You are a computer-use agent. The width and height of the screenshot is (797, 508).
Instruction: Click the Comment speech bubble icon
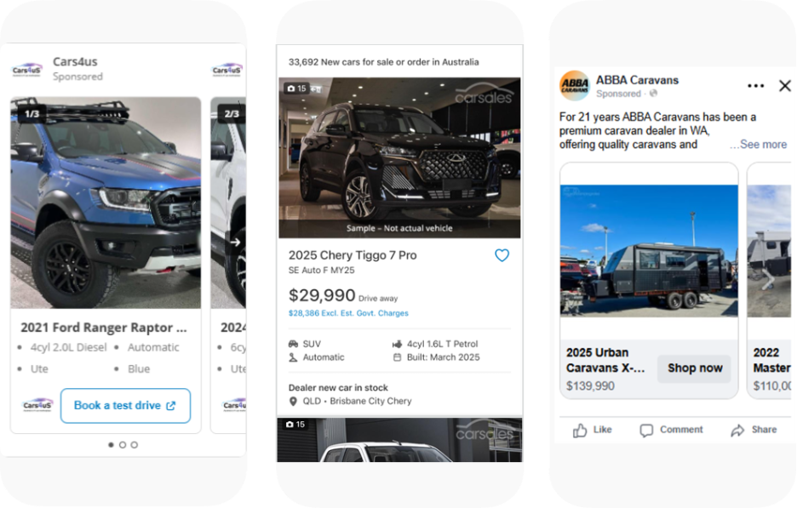point(646,431)
